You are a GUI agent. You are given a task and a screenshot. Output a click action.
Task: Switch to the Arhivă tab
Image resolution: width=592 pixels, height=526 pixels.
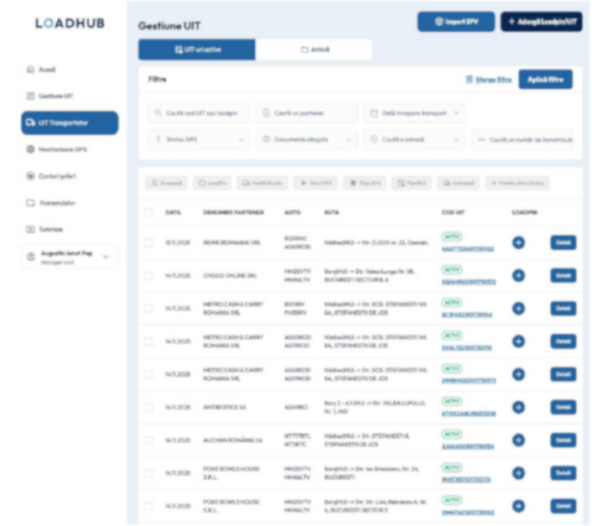pyautogui.click(x=314, y=49)
